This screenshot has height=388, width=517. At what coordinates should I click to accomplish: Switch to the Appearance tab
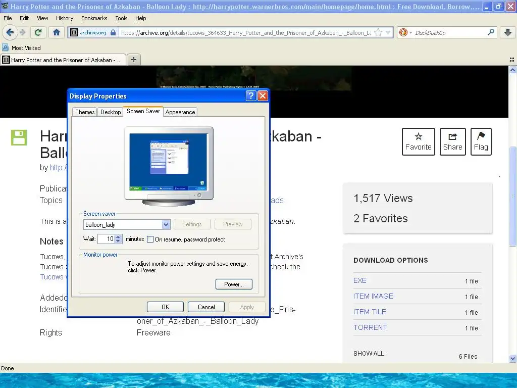pyautogui.click(x=180, y=112)
